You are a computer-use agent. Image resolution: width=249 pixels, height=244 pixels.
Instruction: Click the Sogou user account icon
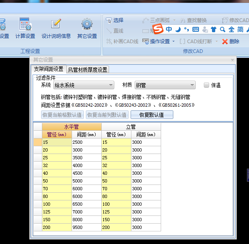click(205, 29)
